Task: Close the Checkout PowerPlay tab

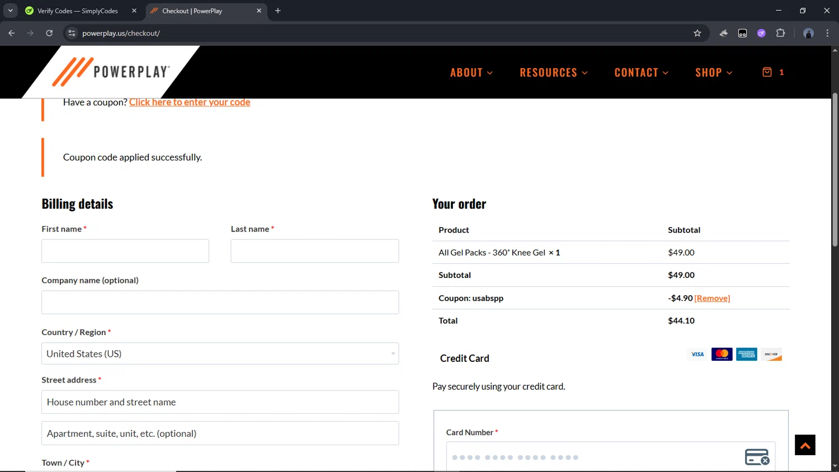Action: (259, 11)
